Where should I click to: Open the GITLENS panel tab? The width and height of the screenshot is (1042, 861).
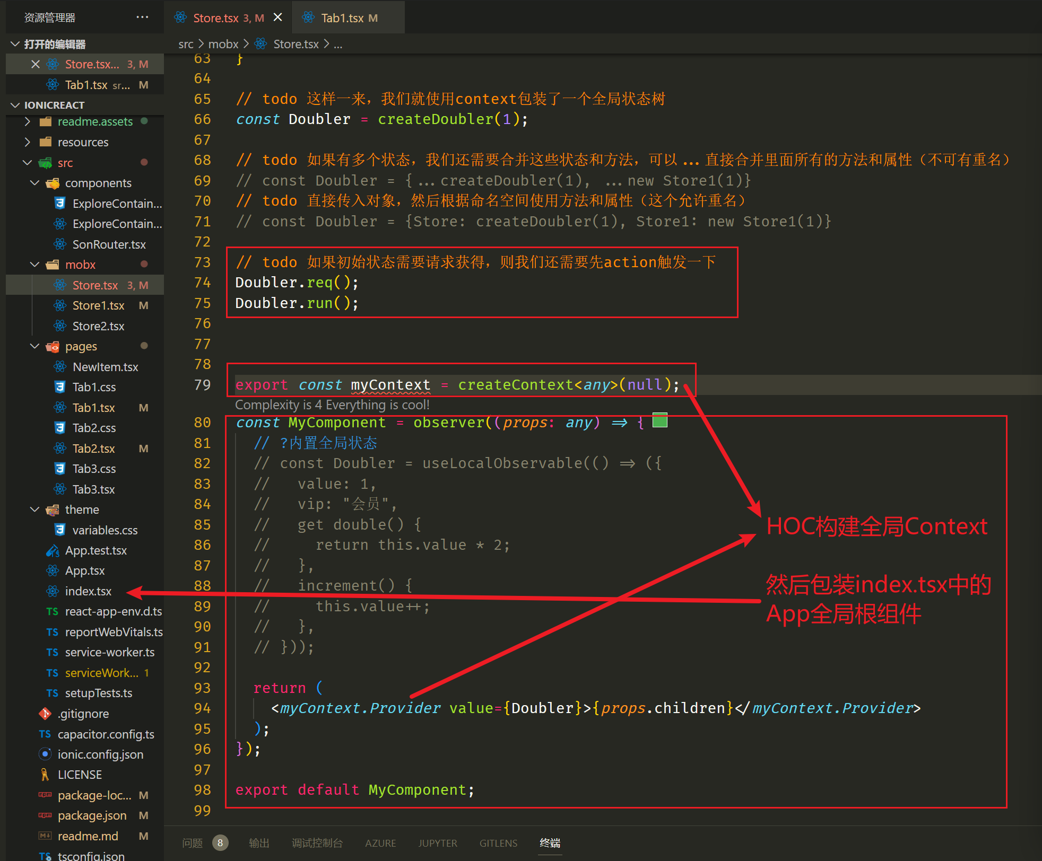coord(498,842)
